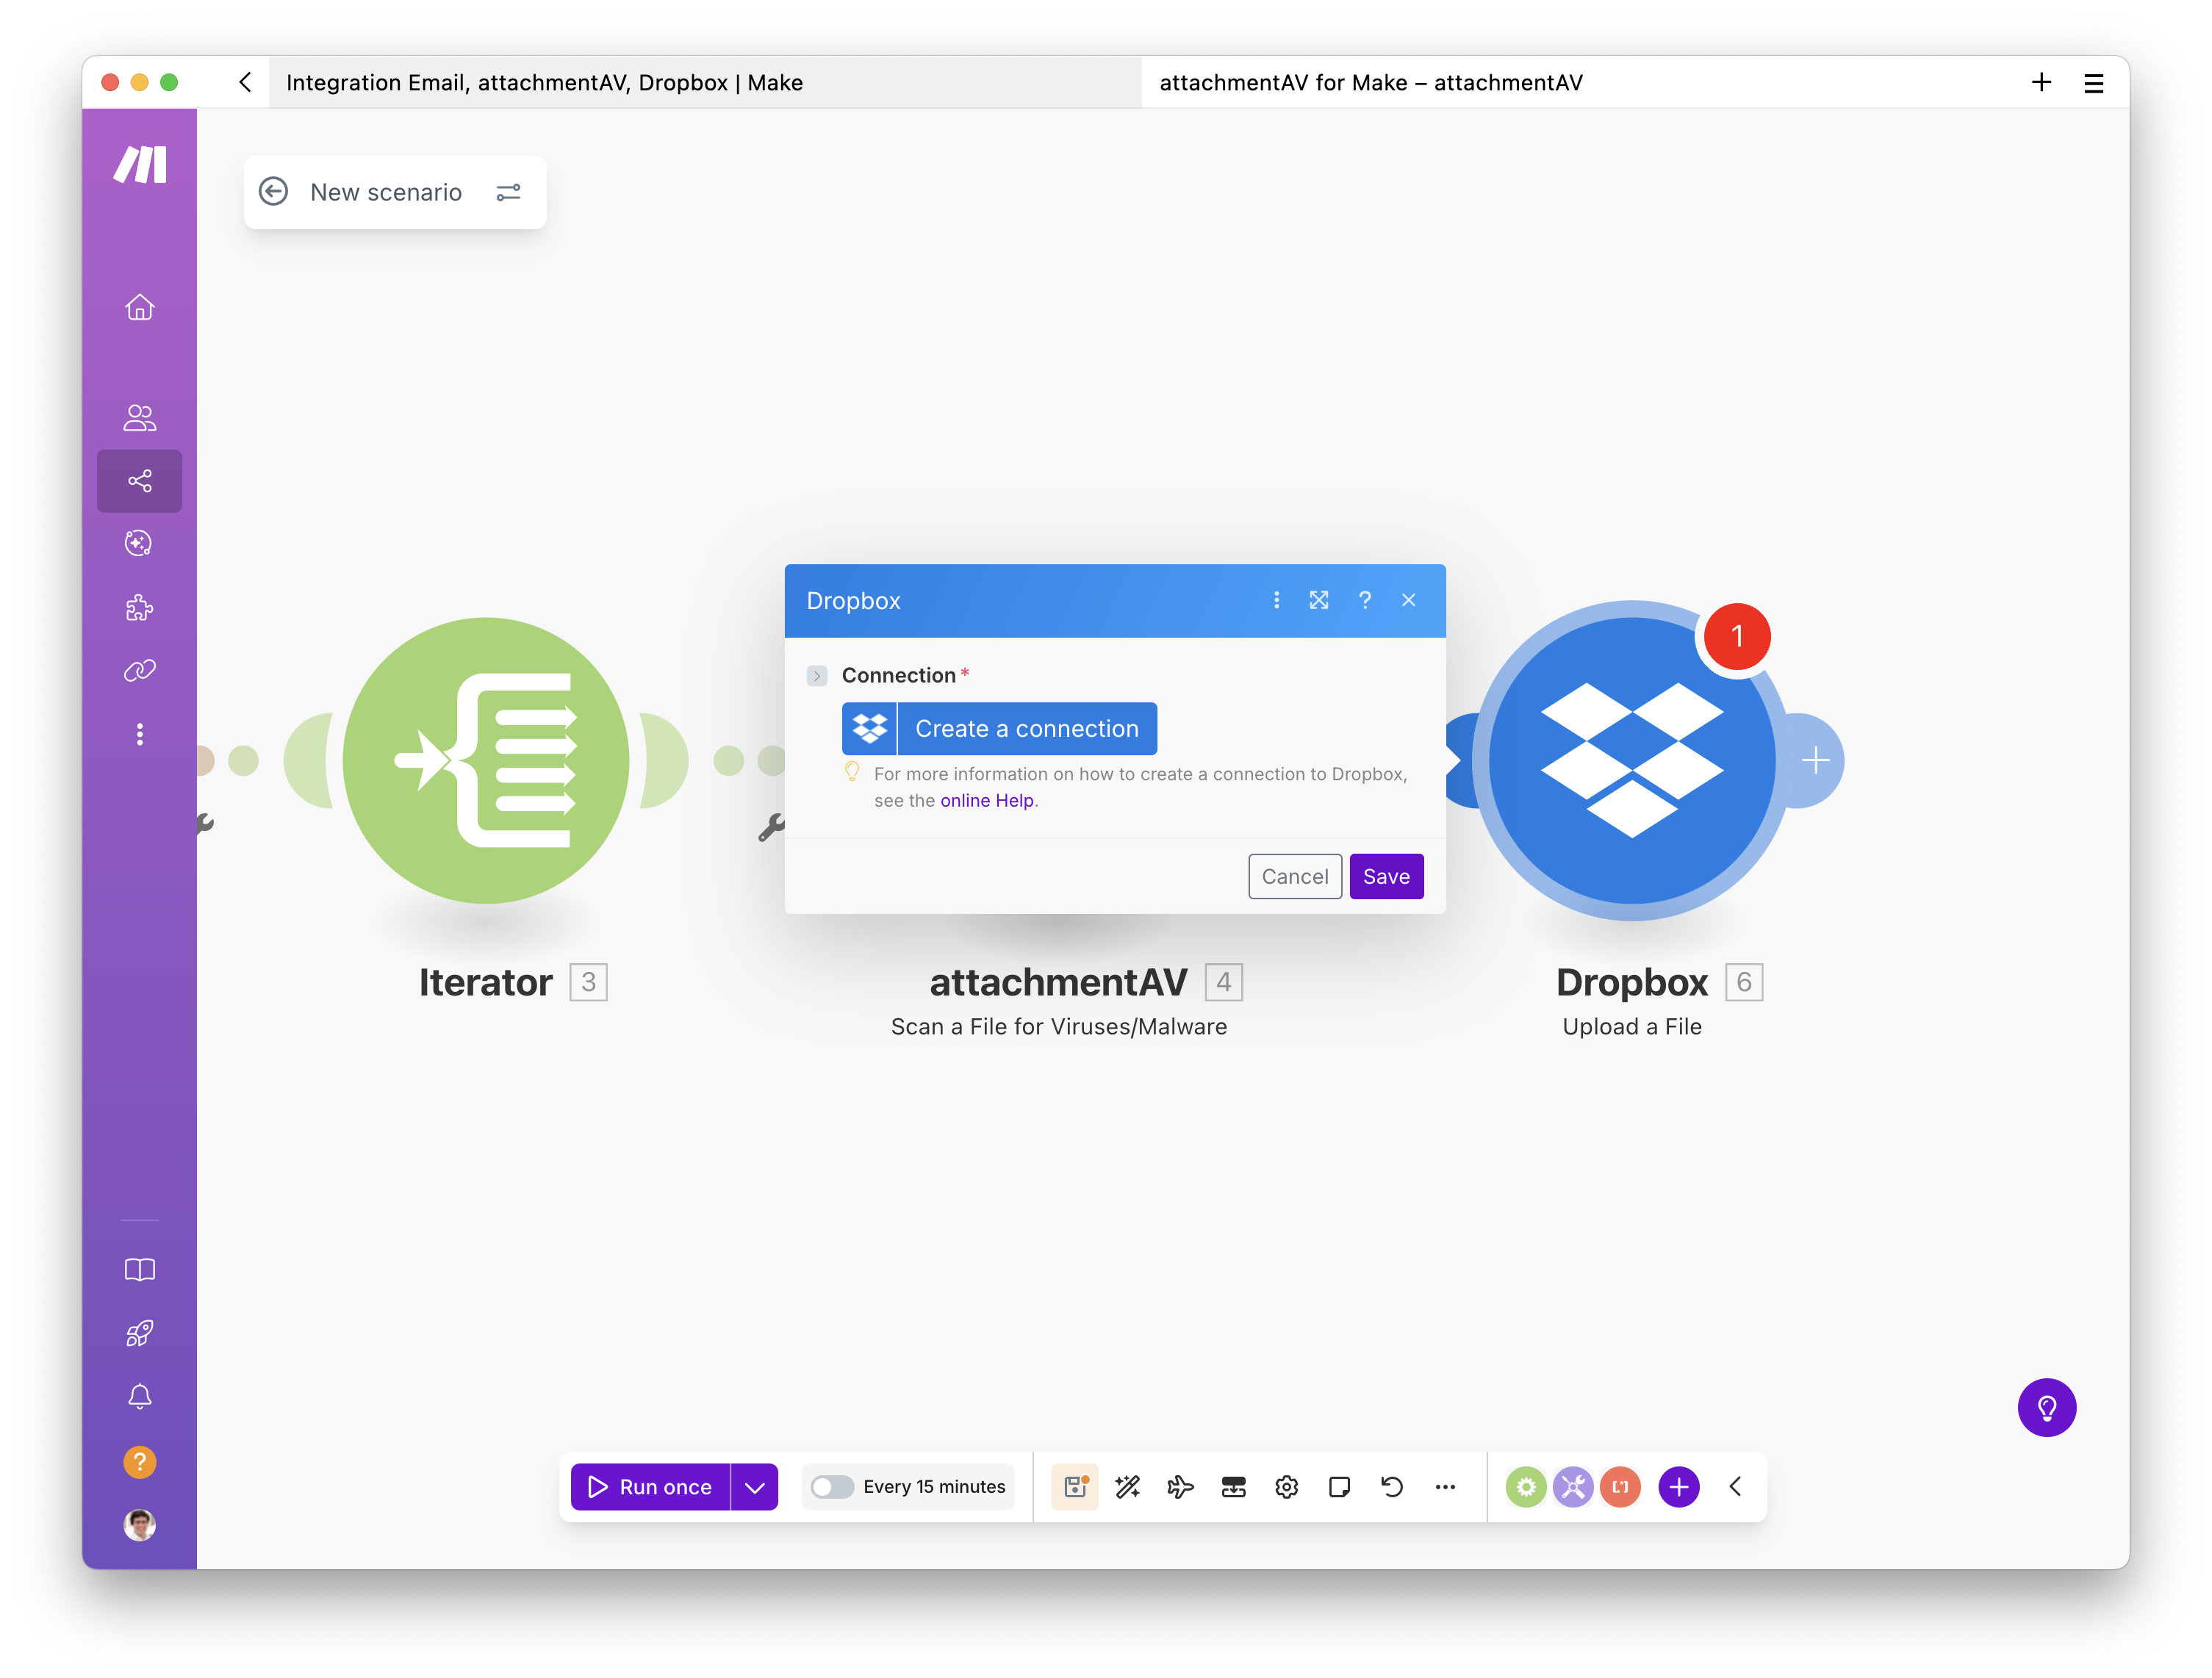Click the Make logo at top of sidebar
This screenshot has width=2212, height=1678.
tap(139, 164)
